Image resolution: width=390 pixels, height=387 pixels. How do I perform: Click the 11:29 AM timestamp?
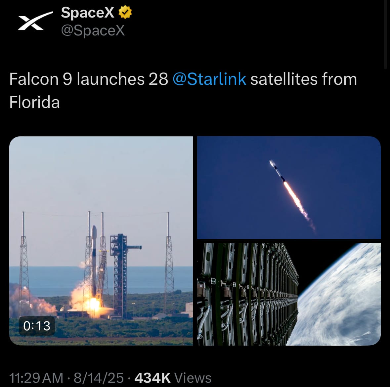36,378
